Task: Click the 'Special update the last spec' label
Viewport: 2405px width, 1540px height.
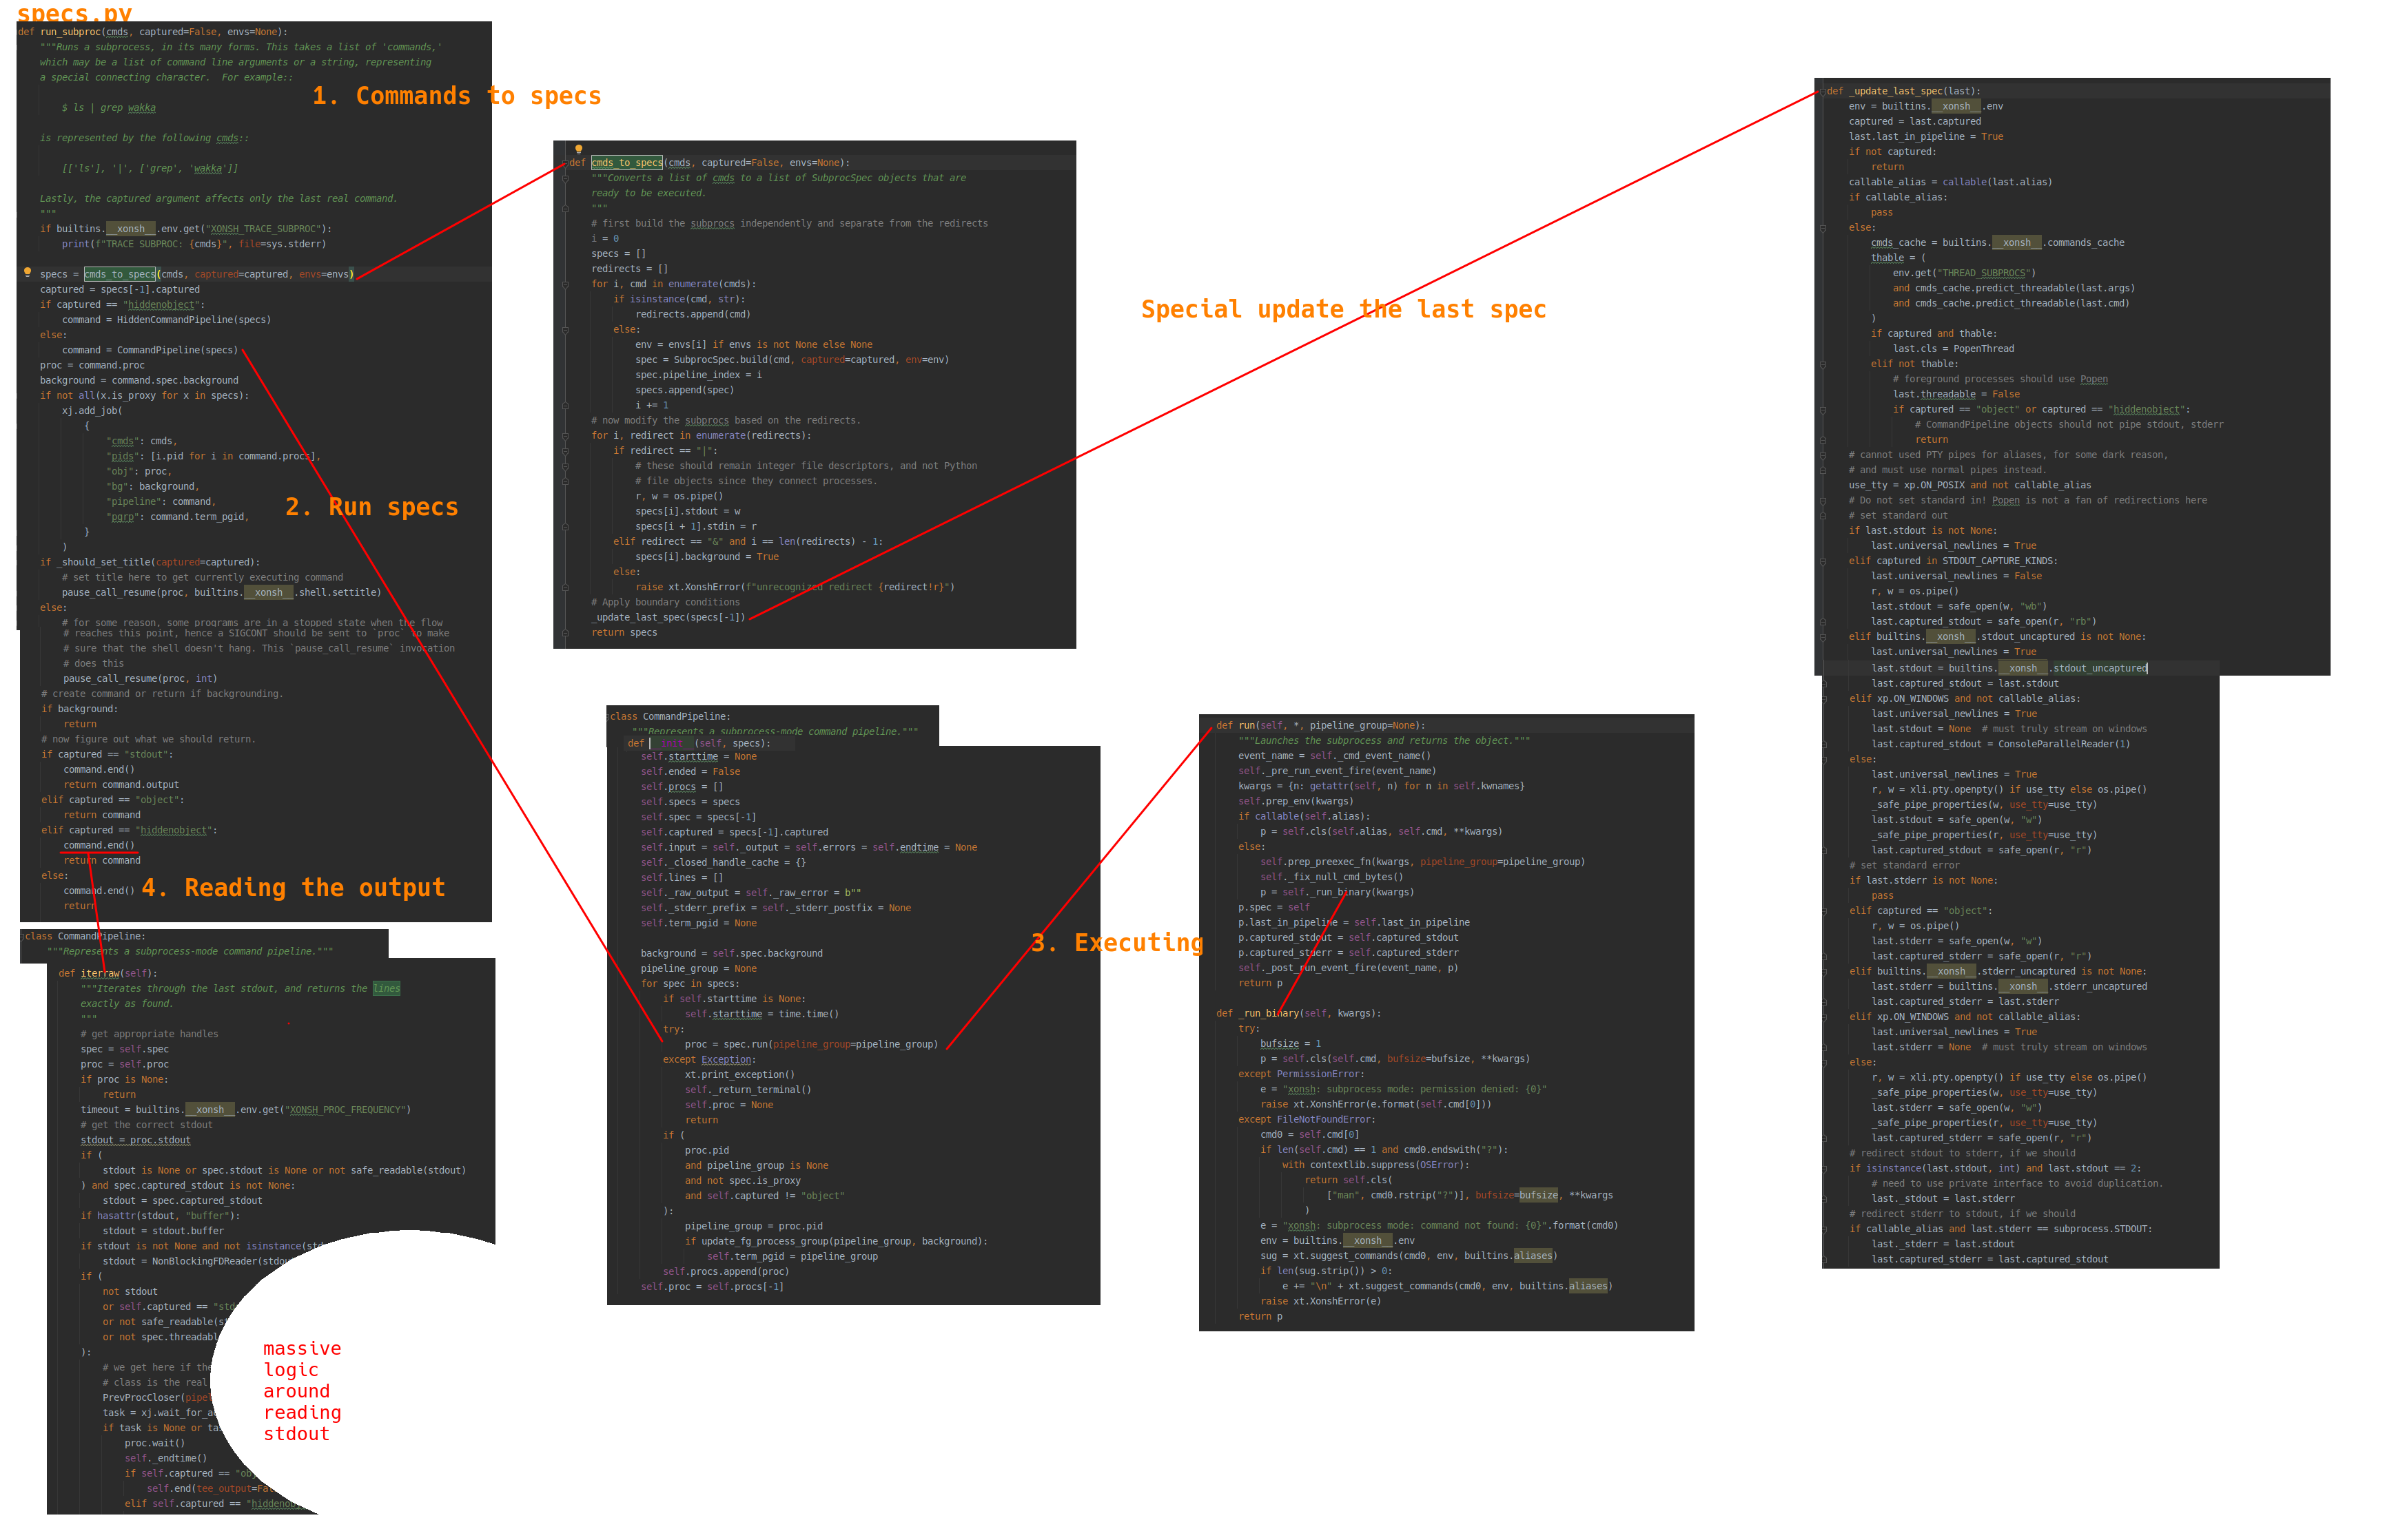Action: [x=1342, y=310]
